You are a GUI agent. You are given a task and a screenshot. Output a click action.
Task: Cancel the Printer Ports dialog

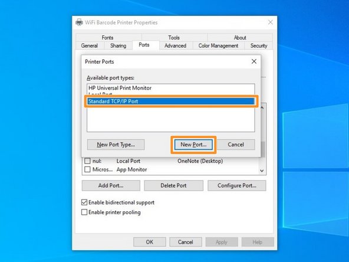click(236, 145)
